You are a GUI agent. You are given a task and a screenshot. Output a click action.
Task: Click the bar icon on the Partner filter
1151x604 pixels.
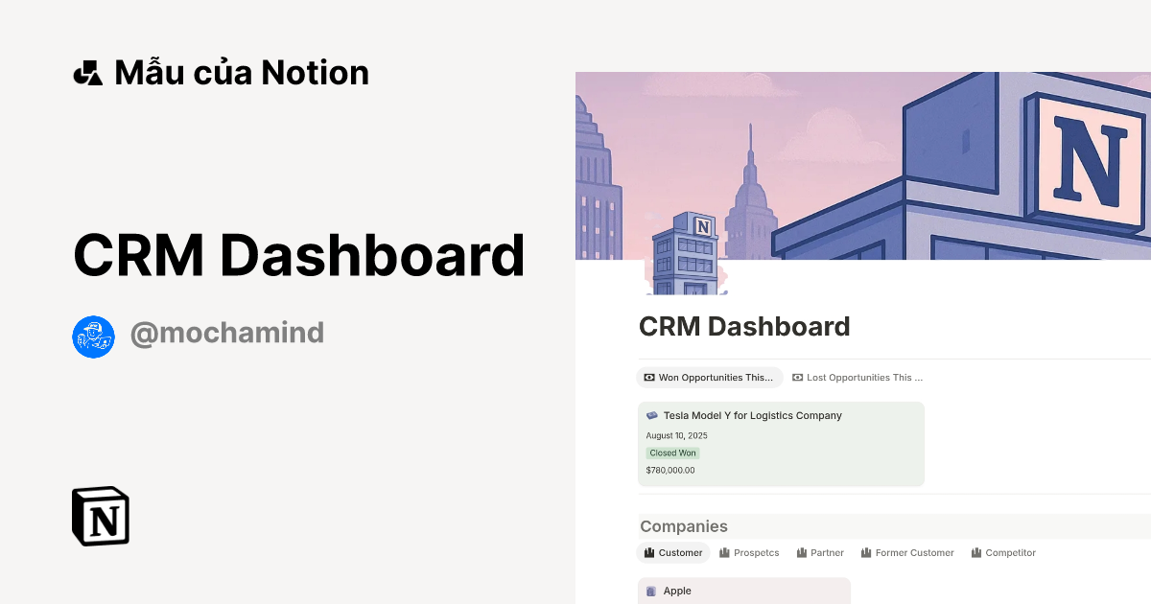[x=803, y=552]
